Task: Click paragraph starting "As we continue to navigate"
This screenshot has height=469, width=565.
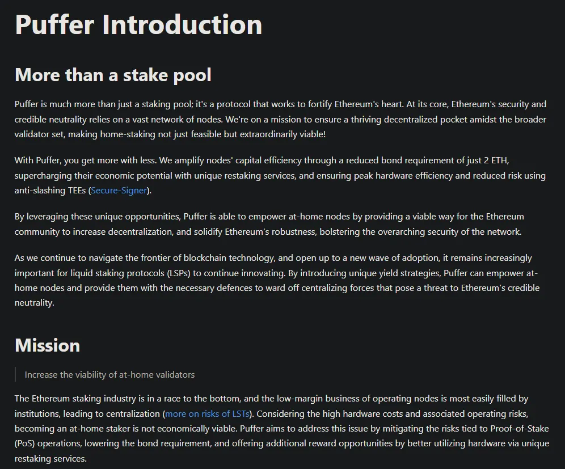Action: coord(277,280)
